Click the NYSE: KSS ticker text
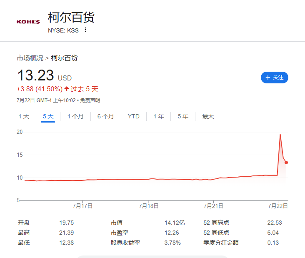The height and width of the screenshot is (258, 305). 63,30
